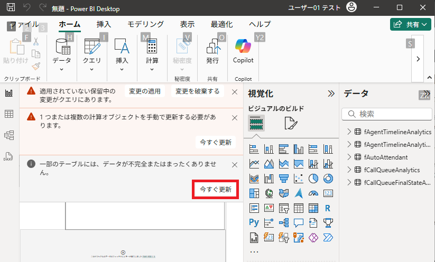The height and width of the screenshot is (262, 435).
Task: Open the 最適化 ribbon tab
Action: point(221,24)
